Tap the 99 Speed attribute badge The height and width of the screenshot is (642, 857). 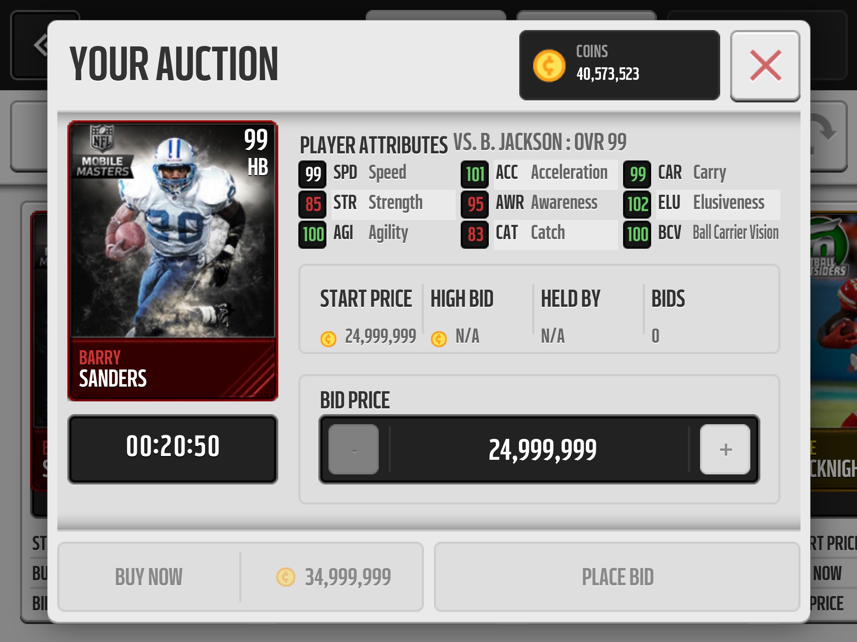[x=313, y=174]
